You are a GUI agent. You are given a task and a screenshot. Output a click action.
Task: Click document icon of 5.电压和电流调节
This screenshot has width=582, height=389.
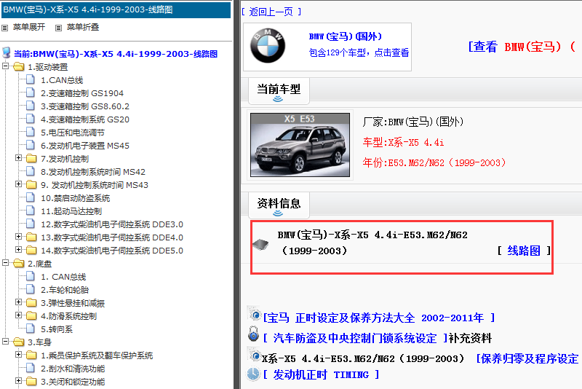(x=31, y=133)
